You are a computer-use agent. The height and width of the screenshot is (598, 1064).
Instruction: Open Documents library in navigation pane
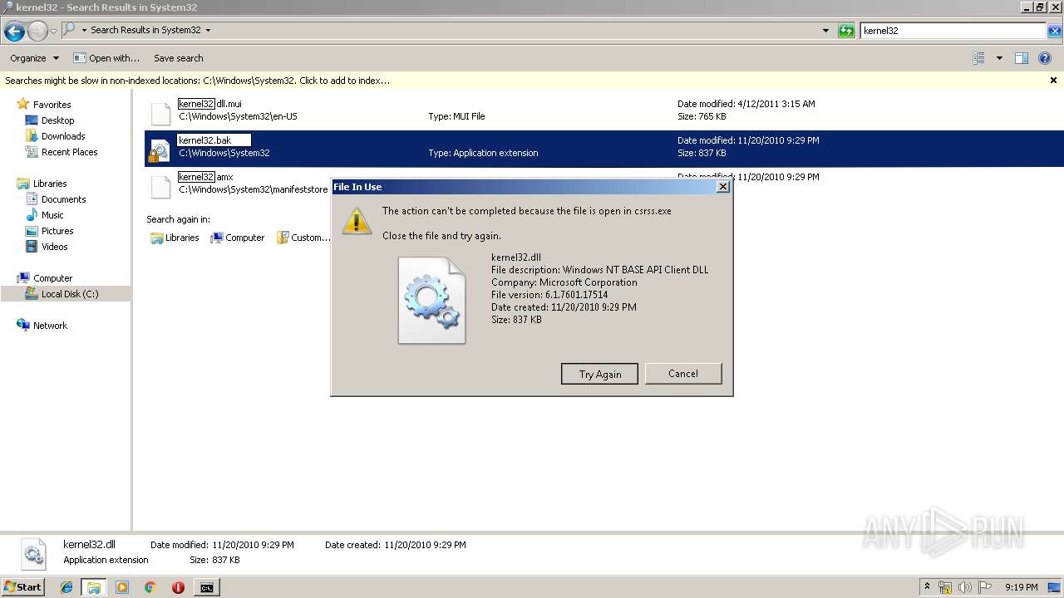click(x=63, y=199)
